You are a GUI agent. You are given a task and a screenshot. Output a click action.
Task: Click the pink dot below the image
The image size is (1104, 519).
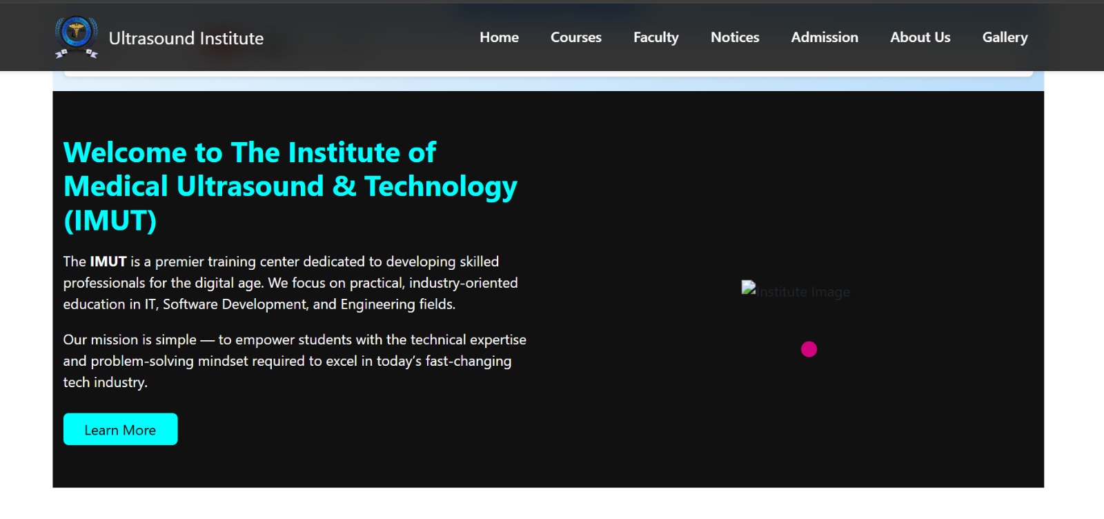809,349
